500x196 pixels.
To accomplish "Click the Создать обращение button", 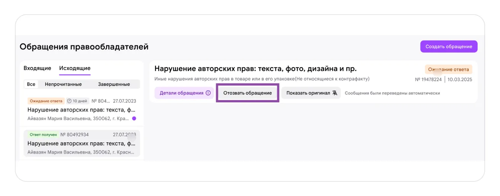I will pyautogui.click(x=449, y=47).
